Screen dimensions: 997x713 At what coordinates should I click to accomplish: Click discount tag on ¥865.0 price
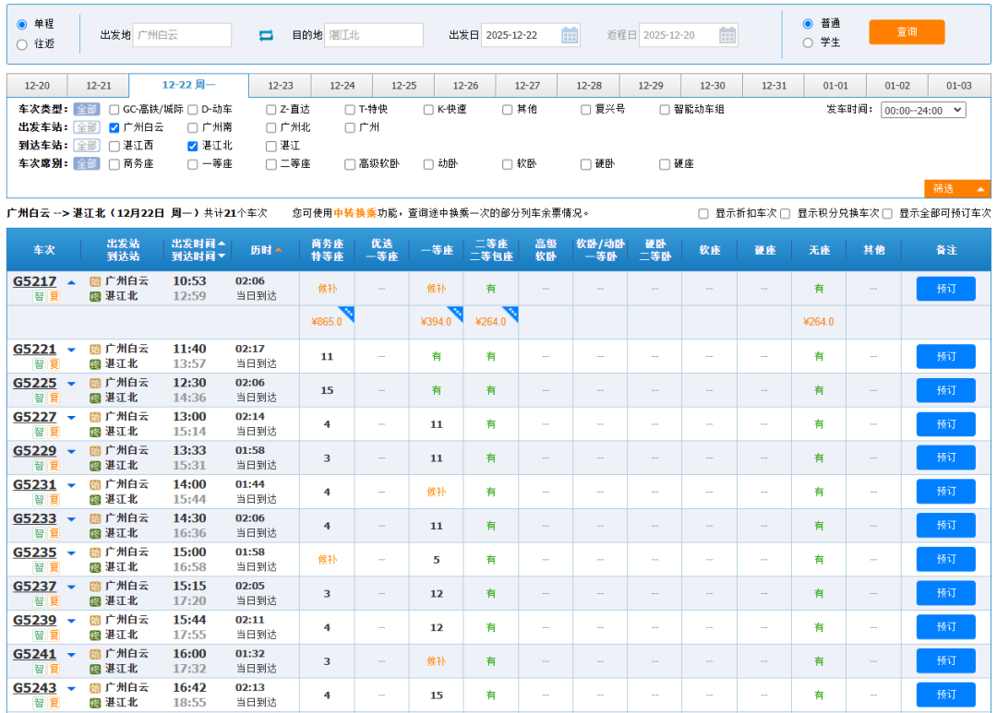click(346, 313)
